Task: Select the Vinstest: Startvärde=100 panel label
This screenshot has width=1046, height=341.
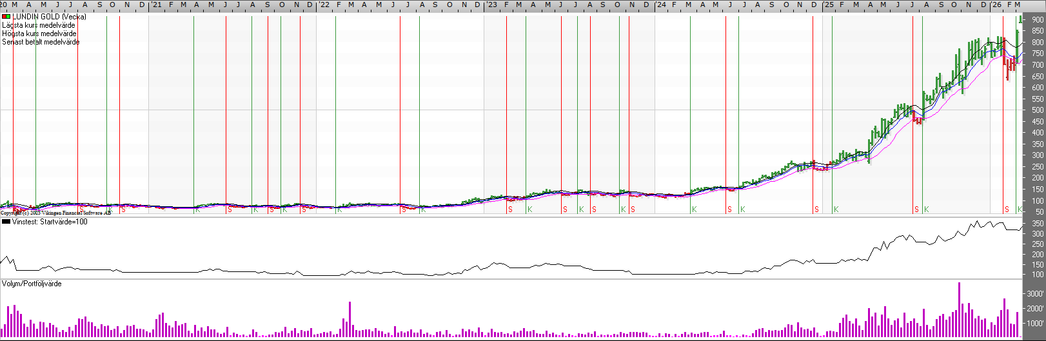Action: (x=50, y=222)
